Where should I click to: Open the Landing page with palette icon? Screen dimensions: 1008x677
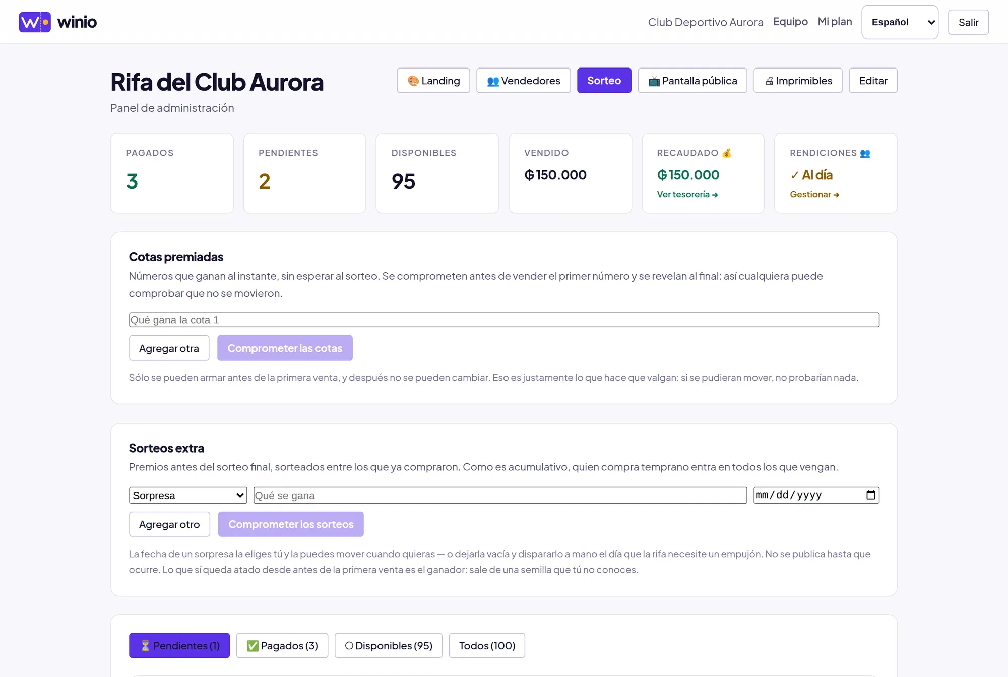tap(433, 81)
